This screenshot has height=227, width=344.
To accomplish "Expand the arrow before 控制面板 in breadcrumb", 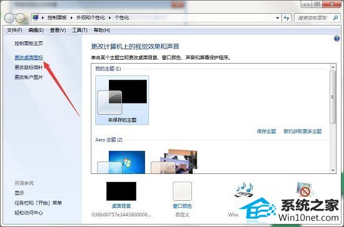I will pos(43,17).
